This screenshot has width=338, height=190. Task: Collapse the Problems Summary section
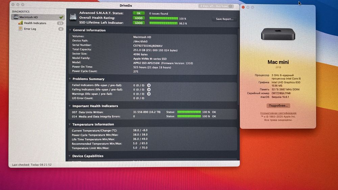70,79
